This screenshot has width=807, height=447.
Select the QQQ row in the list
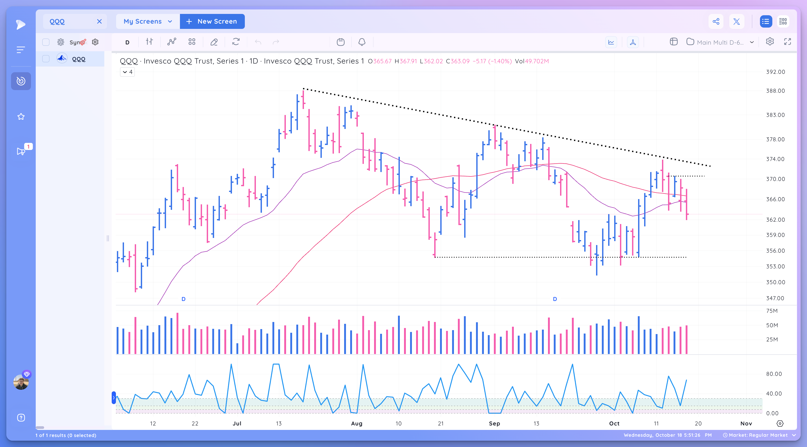pos(70,59)
